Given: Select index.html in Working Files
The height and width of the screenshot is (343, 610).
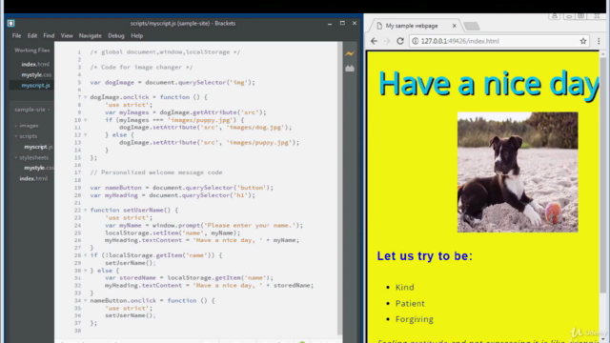Looking at the screenshot, I should 35,64.
